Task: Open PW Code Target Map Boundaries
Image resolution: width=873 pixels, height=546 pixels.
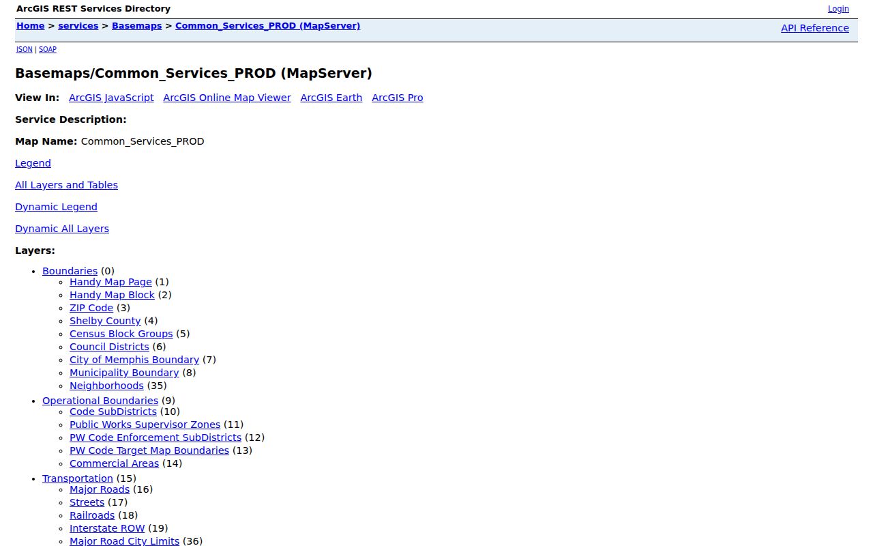Action: pos(149,450)
